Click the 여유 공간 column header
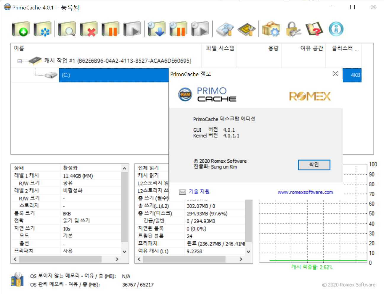Image resolution: width=384 pixels, height=294 pixels. point(304,48)
